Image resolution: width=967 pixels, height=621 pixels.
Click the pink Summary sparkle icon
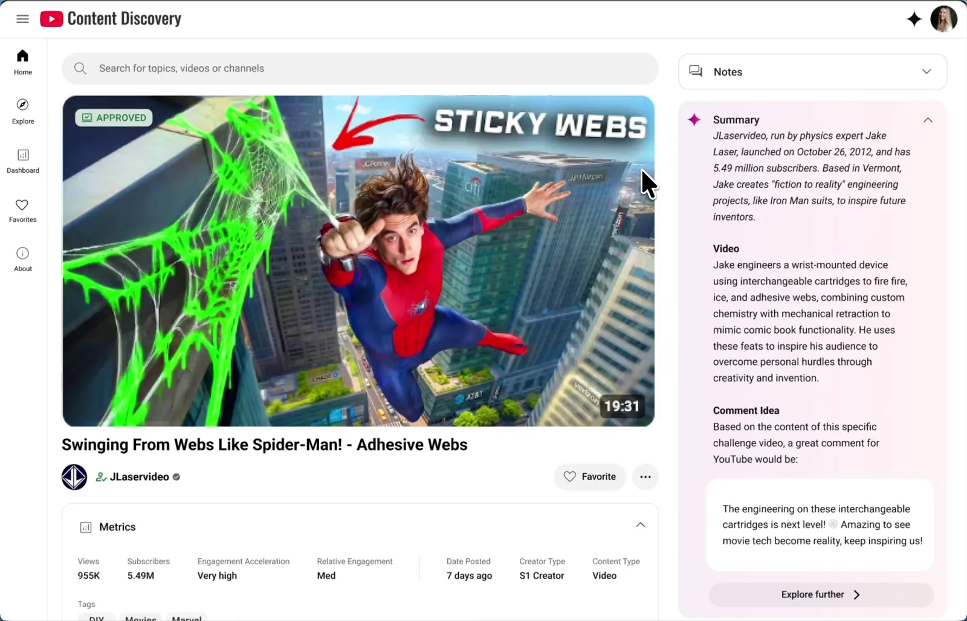click(x=694, y=120)
